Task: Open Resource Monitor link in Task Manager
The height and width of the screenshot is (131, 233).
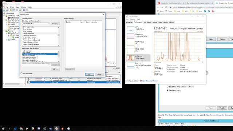Action: pos(149,81)
